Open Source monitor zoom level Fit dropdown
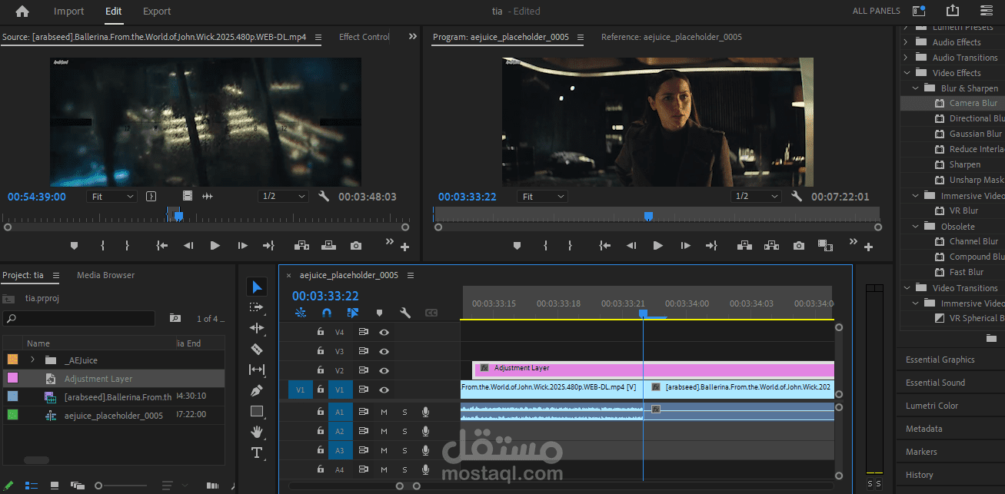Viewport: 1005px width, 494px height. click(x=111, y=197)
